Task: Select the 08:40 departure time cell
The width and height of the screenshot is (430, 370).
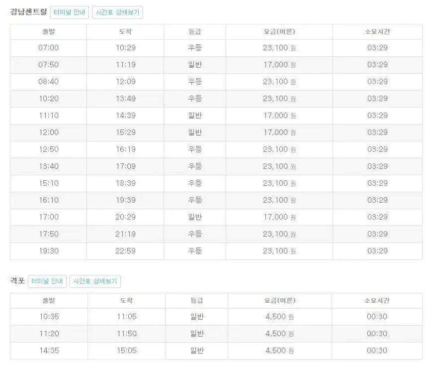Action: click(x=49, y=82)
